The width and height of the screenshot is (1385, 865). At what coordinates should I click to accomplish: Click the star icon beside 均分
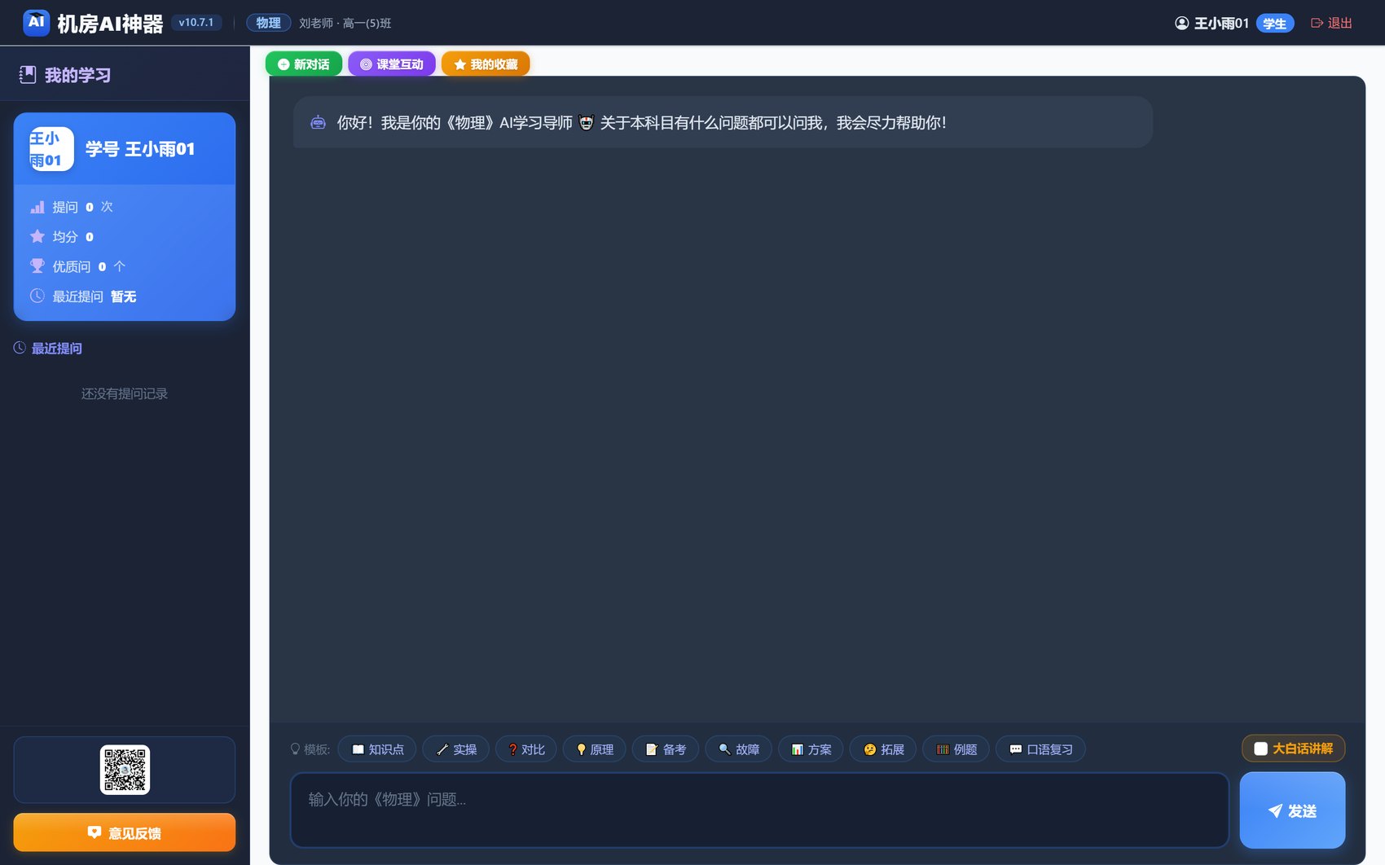pos(37,236)
